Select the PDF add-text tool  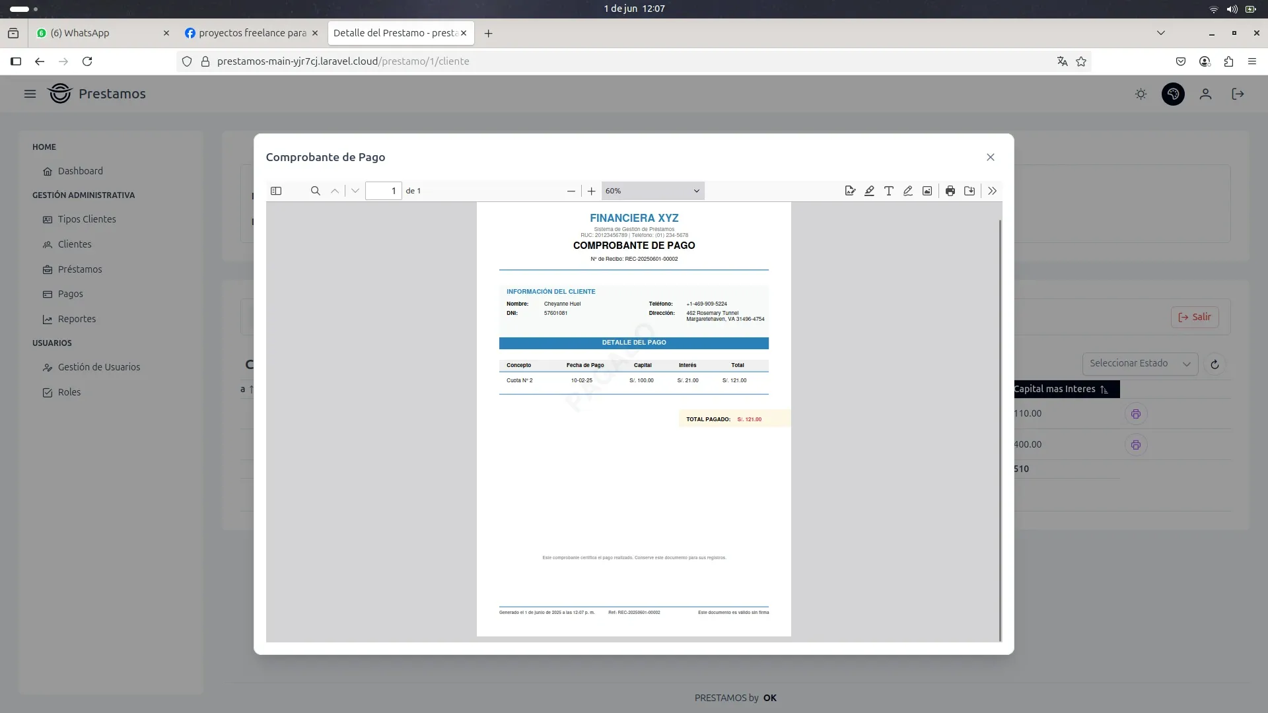pyautogui.click(x=888, y=191)
